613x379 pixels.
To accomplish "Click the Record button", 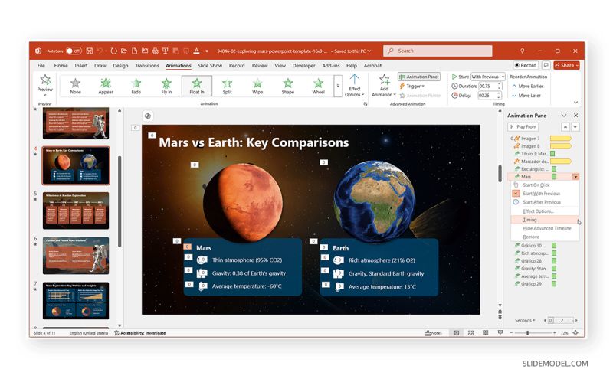I will point(526,65).
